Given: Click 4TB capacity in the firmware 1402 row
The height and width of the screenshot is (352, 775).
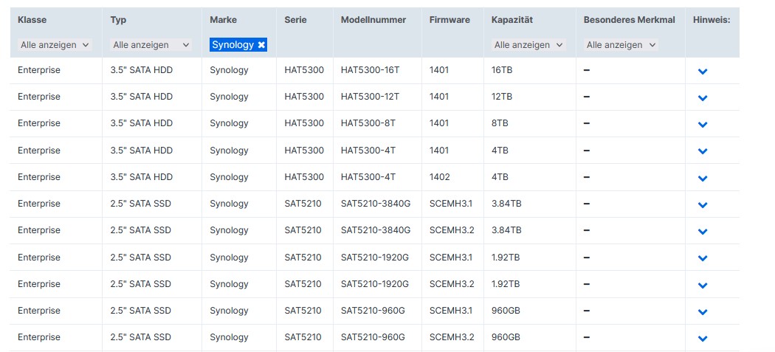Looking at the screenshot, I should click(x=500, y=177).
